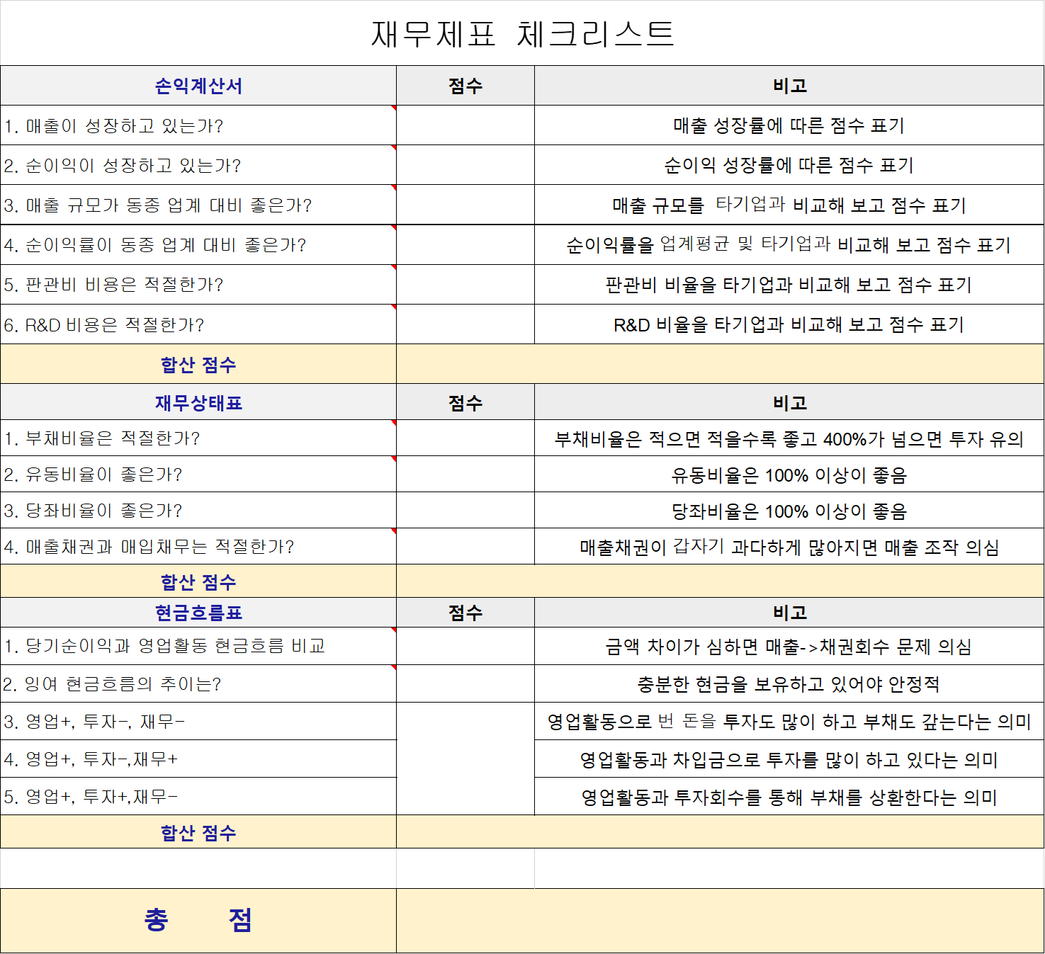Click score cell for '매출 규모가 동종 업계 대비'
Image resolution: width=1045 pixels, height=954 pixels.
[x=465, y=205]
